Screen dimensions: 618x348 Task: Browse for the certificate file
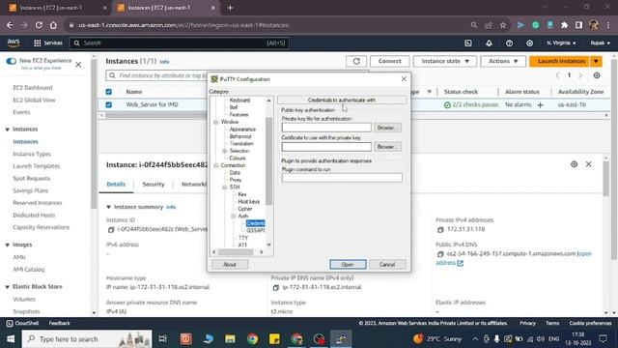click(387, 147)
